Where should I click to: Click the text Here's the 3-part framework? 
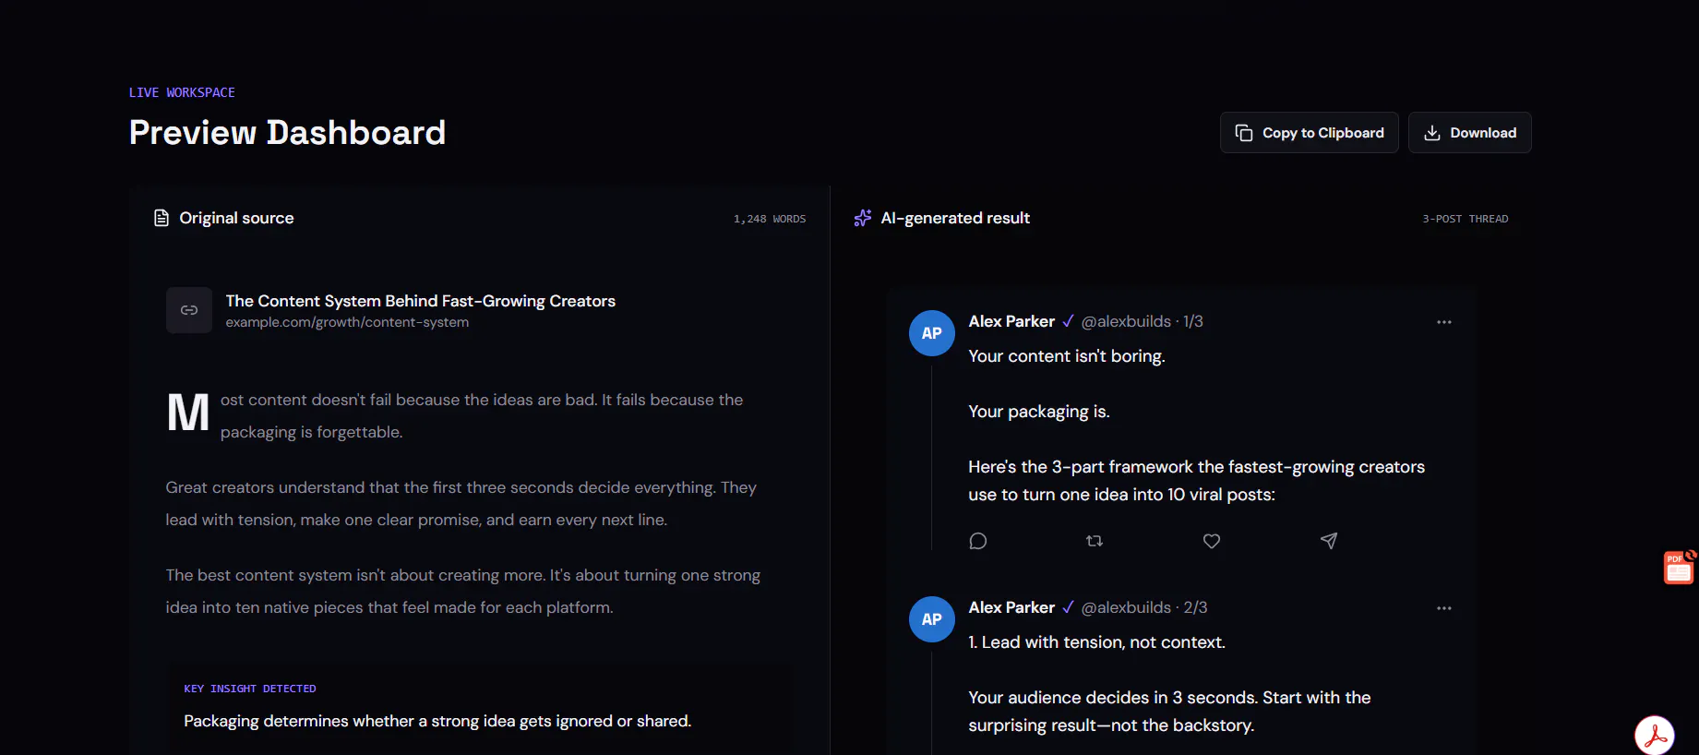pos(1197,481)
